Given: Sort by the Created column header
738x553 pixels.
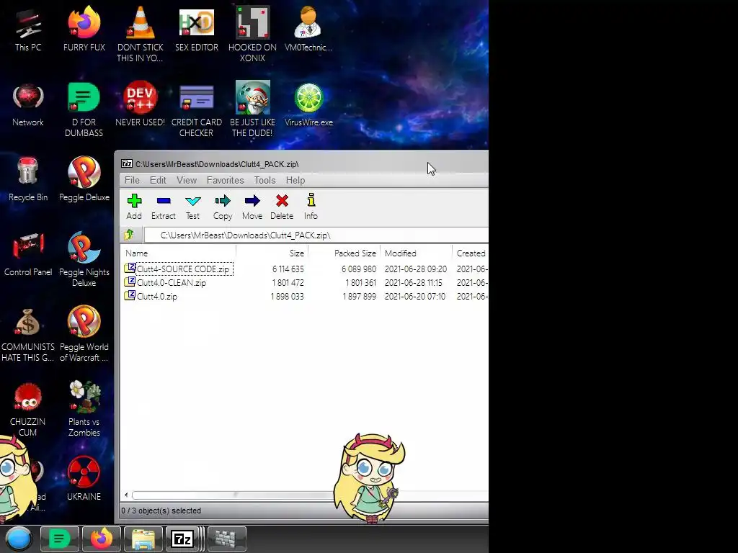Looking at the screenshot, I should point(471,253).
